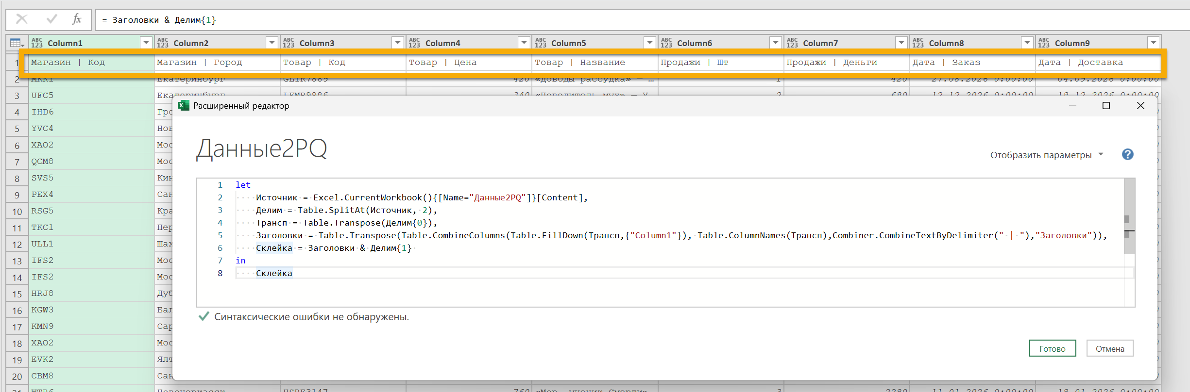This screenshot has height=392, width=1190.
Task: Click Column7 data type icon
Action: [792, 43]
